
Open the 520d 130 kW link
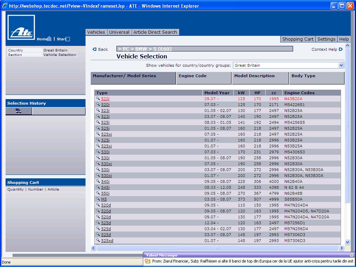click(x=106, y=217)
